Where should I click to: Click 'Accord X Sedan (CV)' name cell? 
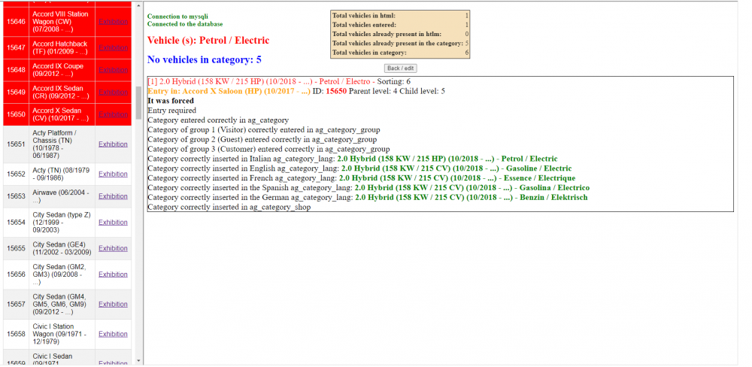pos(62,114)
